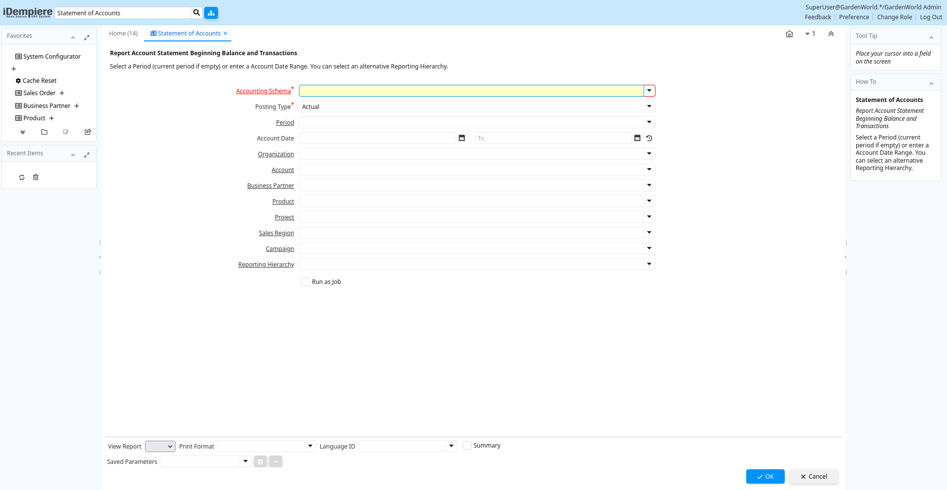This screenshot has width=947, height=490.
Task: Add new folder in Favorites panel
Action: pyautogui.click(x=44, y=132)
